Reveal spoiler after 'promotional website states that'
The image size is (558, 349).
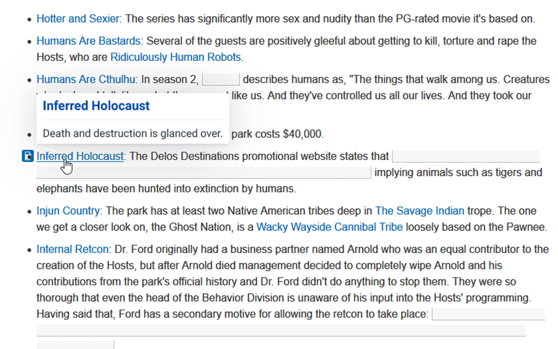coord(466,156)
